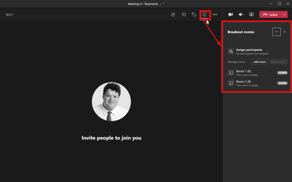This screenshot has width=292, height=182.
Task: Turn the camera on
Action: click(230, 15)
